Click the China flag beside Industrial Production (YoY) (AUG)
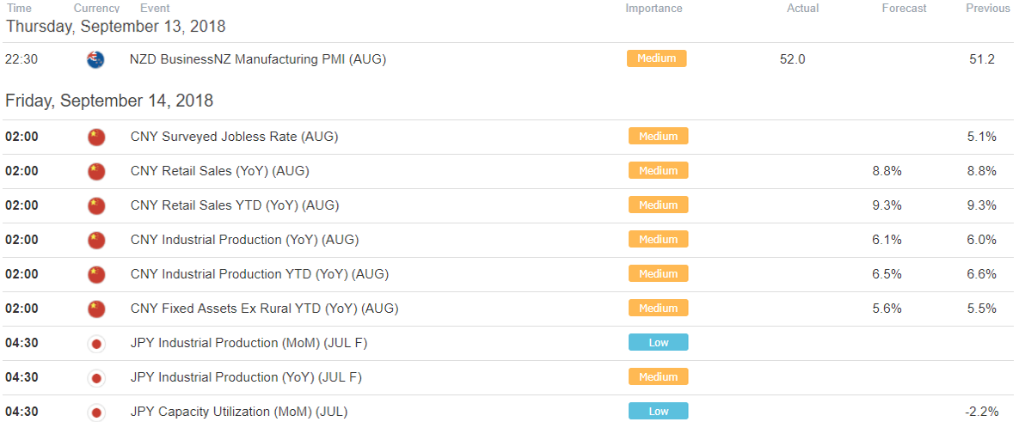 click(x=96, y=240)
